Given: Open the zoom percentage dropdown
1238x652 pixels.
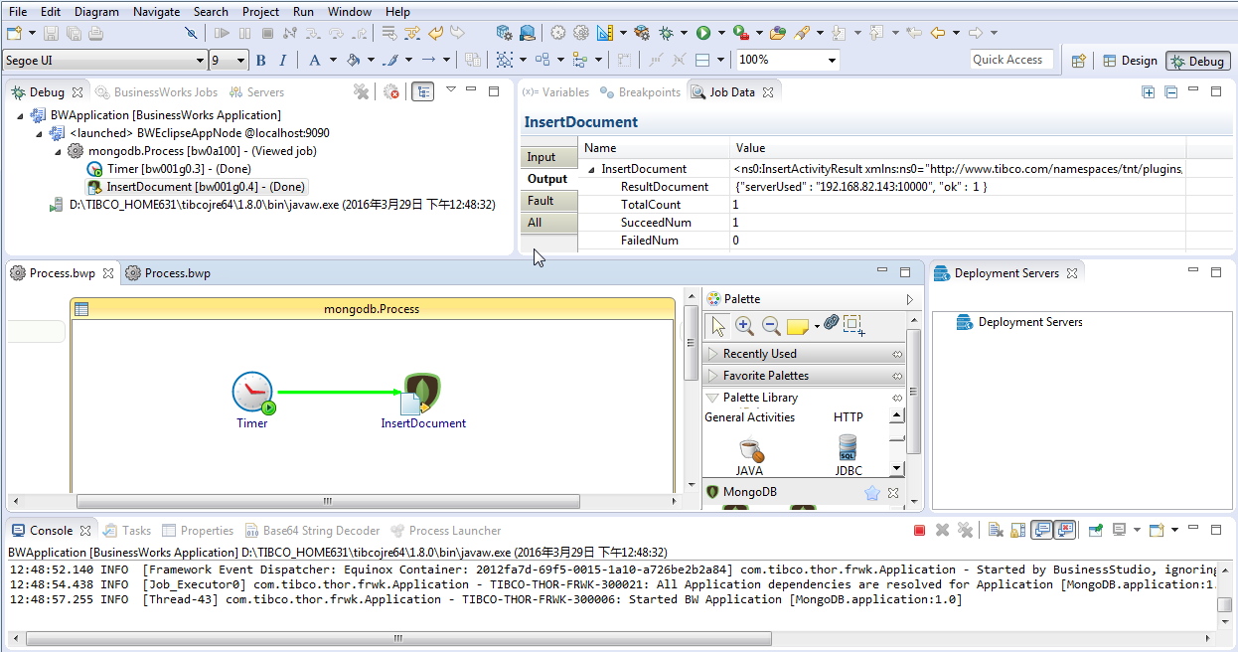Looking at the screenshot, I should (x=830, y=61).
